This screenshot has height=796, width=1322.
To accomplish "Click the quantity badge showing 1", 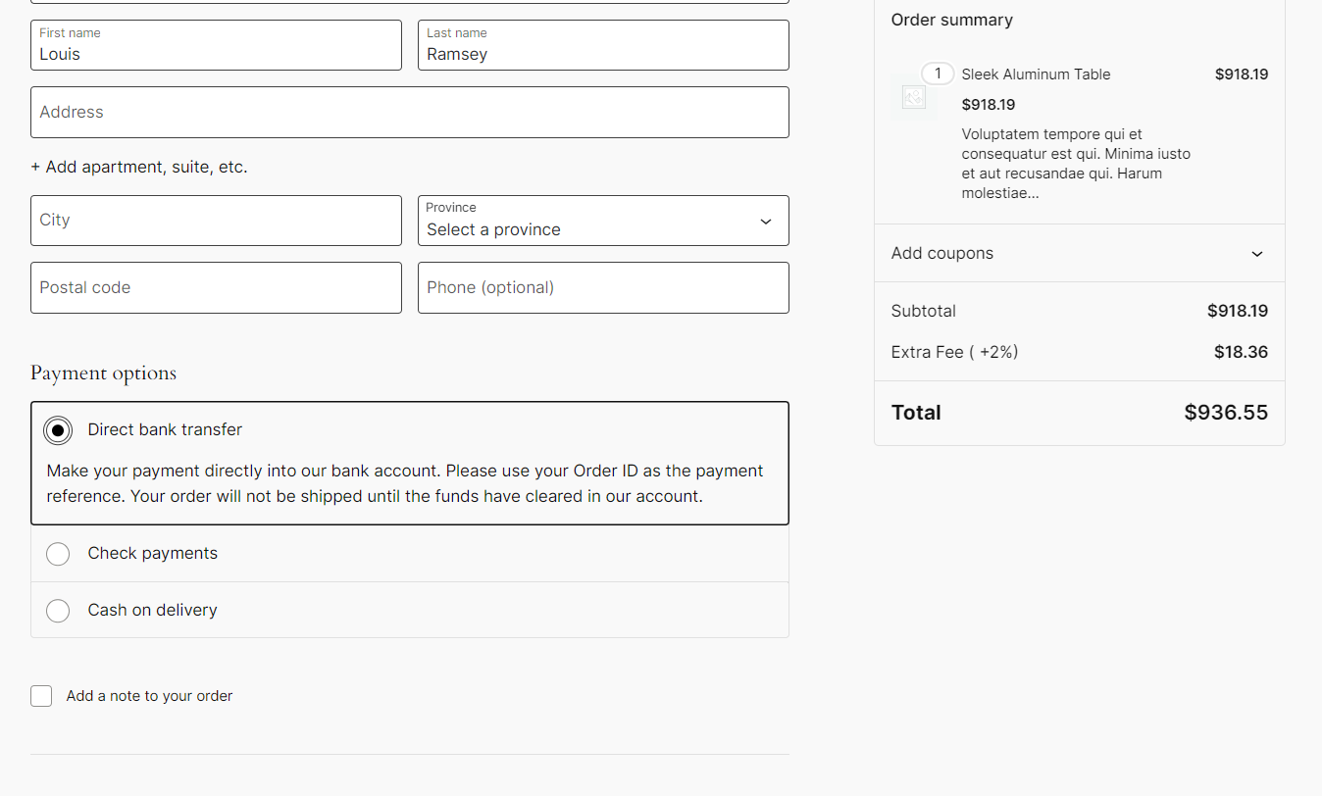I will click(x=938, y=74).
